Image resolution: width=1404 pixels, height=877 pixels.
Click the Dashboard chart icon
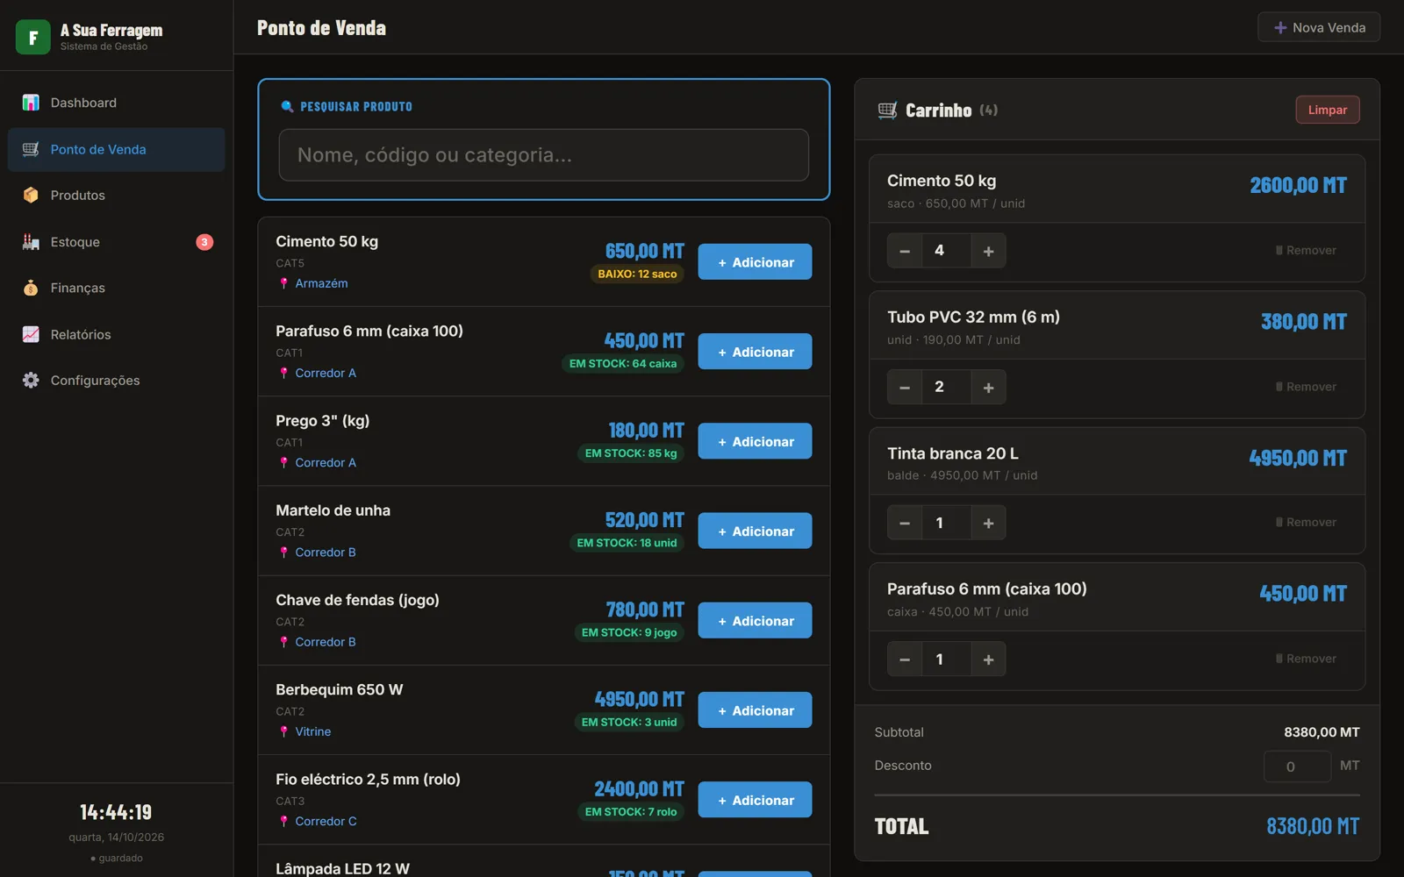pos(31,103)
